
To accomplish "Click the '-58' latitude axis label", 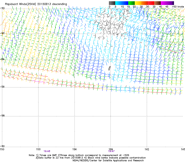I will coord(2,116).
